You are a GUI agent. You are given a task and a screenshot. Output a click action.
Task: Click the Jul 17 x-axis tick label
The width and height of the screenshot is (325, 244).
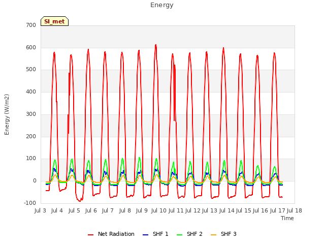278,210
